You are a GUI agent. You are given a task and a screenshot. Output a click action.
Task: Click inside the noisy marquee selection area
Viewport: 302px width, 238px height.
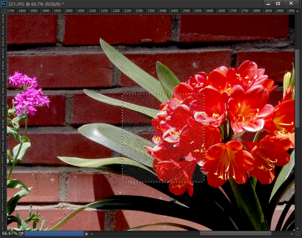tap(163, 137)
